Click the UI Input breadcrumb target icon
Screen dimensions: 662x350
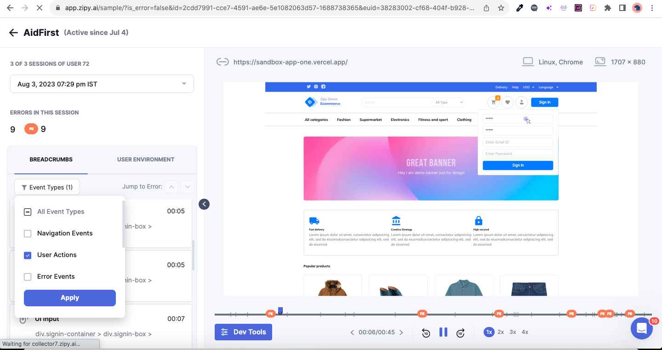point(23,319)
